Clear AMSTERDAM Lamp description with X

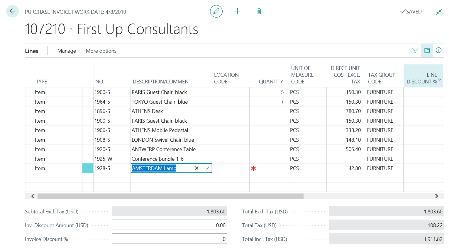(197, 168)
